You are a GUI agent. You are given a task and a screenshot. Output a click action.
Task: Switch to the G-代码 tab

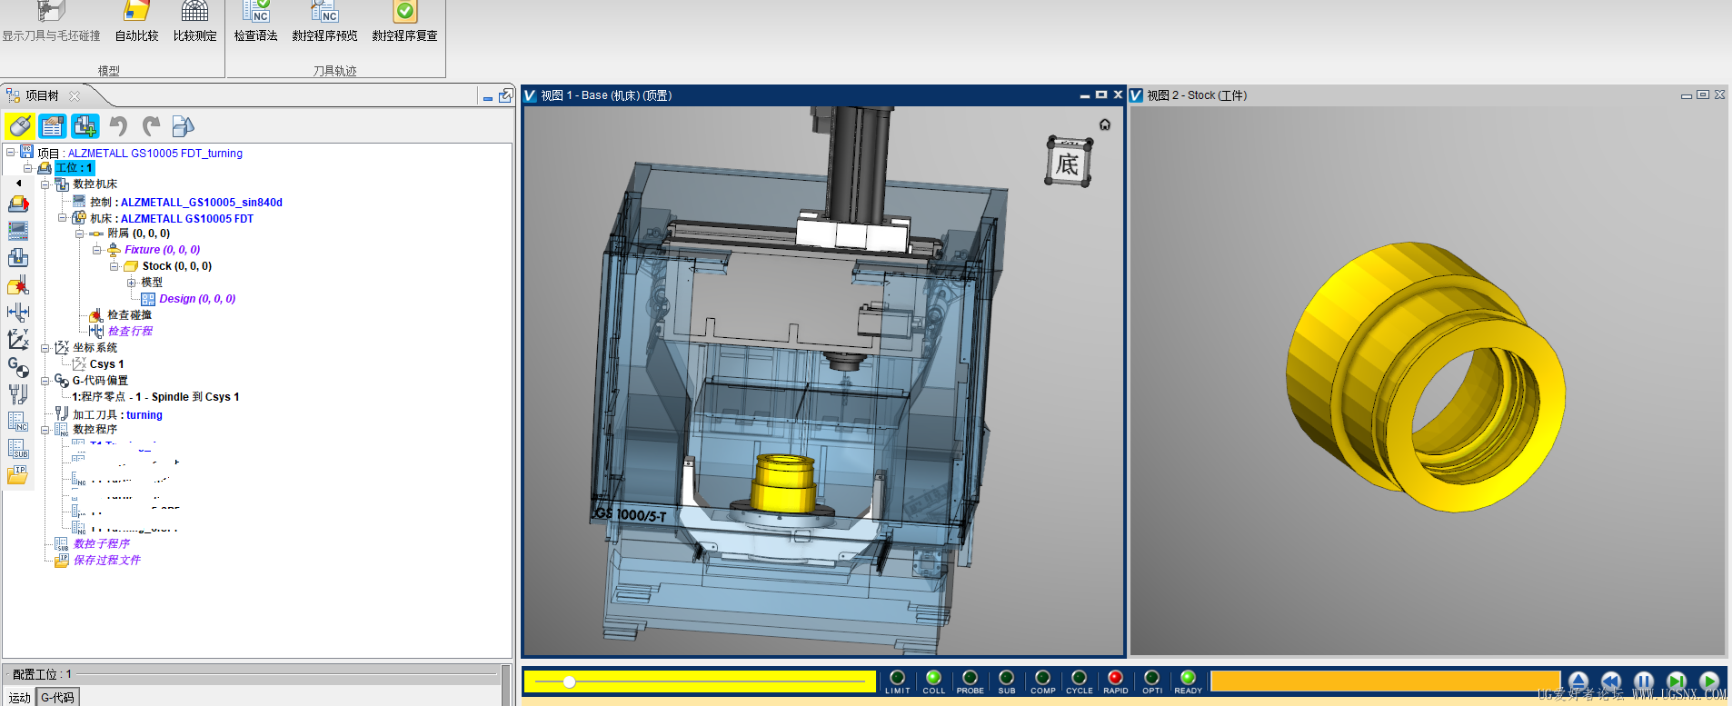(57, 697)
